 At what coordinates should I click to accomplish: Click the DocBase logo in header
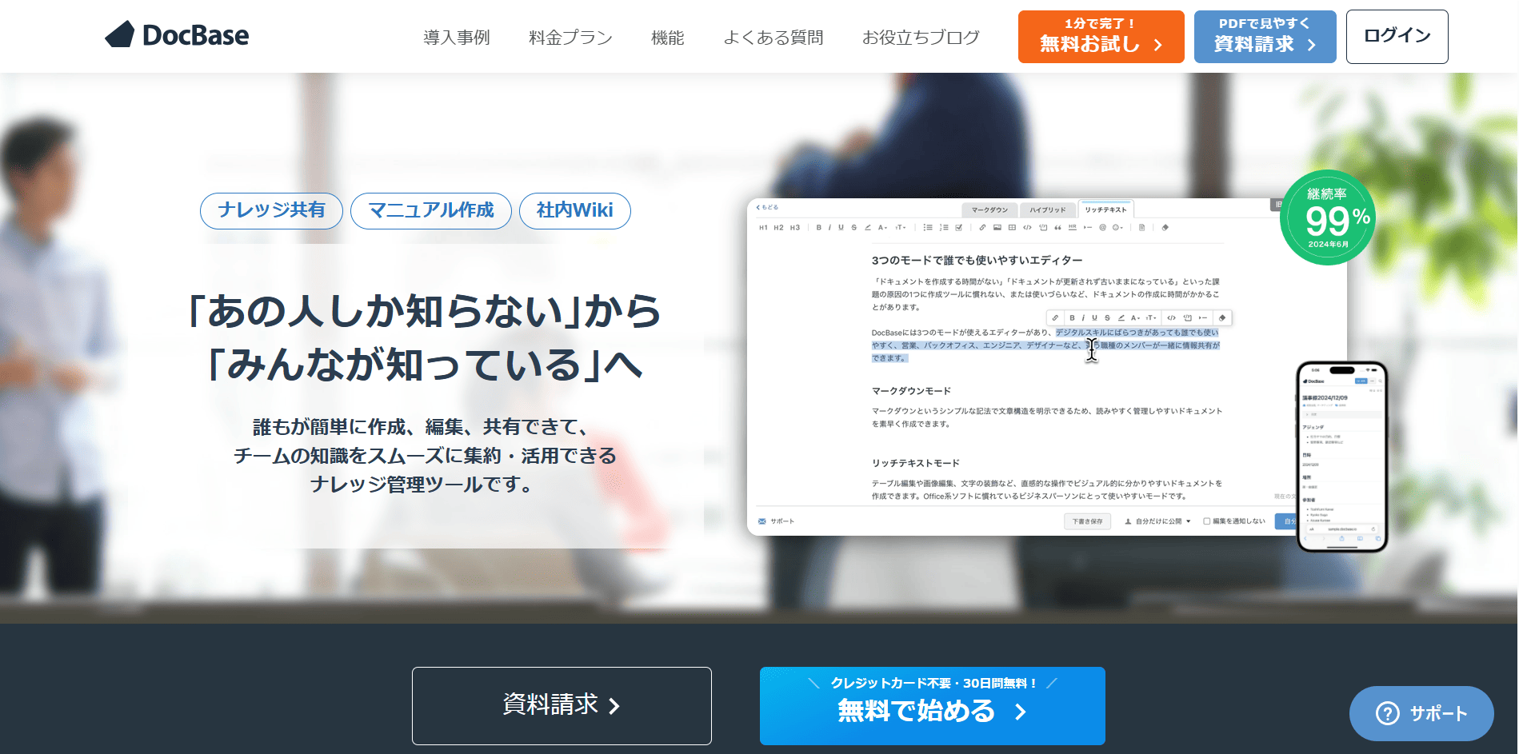point(177,34)
